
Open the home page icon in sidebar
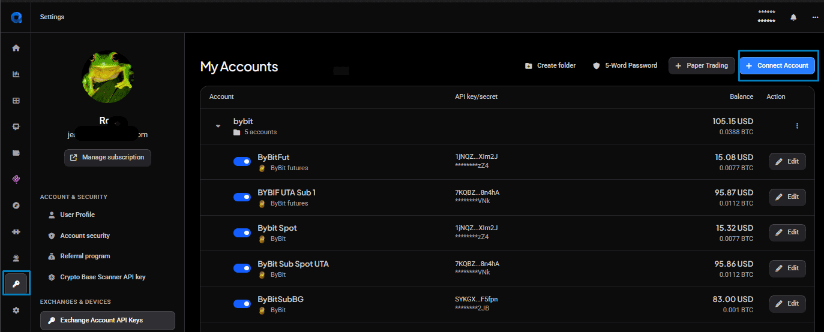(16, 48)
